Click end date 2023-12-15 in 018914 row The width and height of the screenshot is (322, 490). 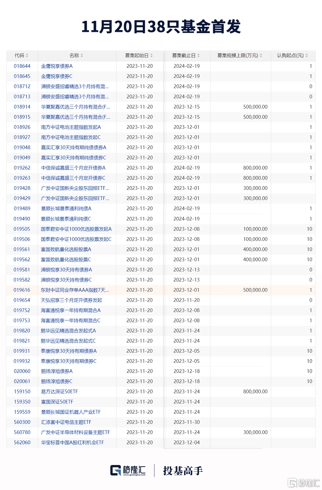coord(187,107)
